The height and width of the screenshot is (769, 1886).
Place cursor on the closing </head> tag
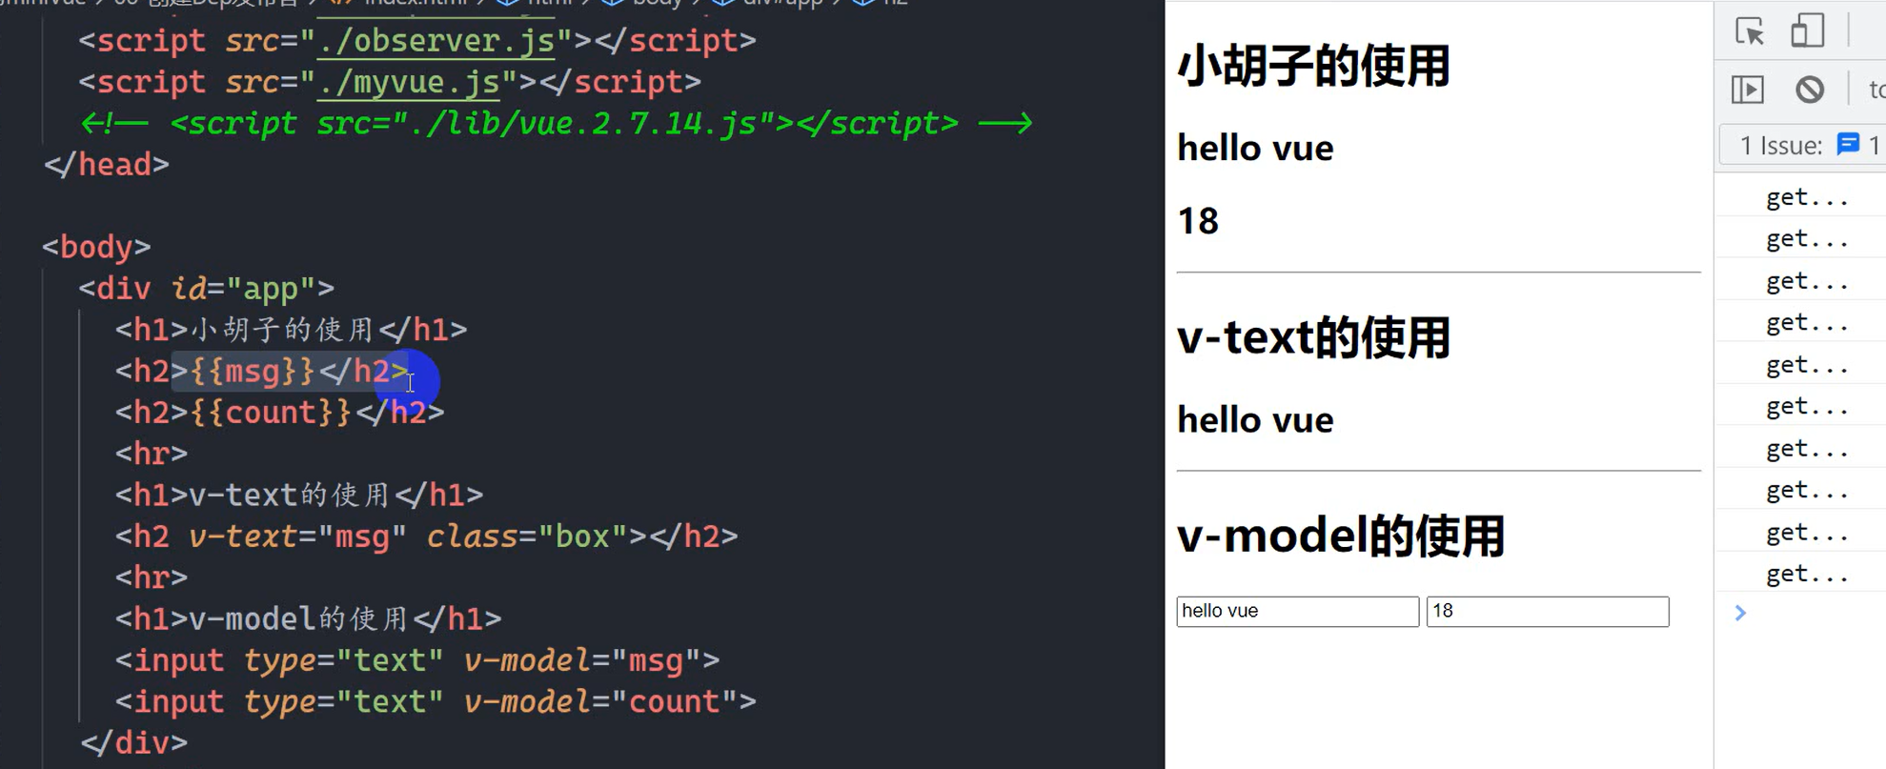tap(107, 165)
